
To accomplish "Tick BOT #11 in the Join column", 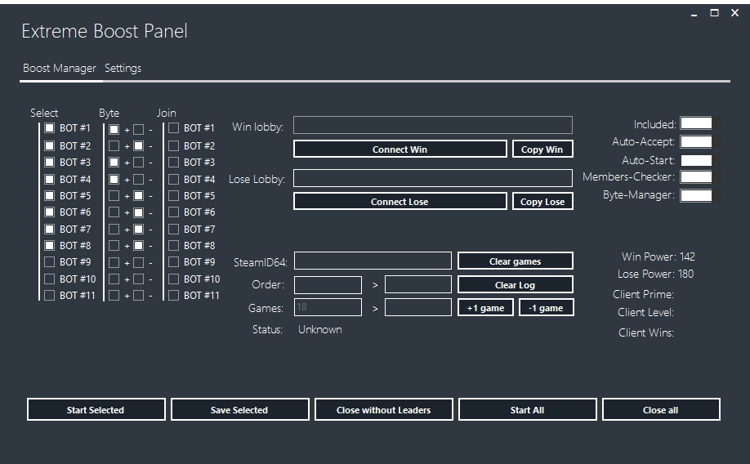I will 173,296.
